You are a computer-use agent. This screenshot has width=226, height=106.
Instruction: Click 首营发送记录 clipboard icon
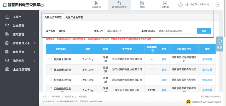[x=7, y=43]
